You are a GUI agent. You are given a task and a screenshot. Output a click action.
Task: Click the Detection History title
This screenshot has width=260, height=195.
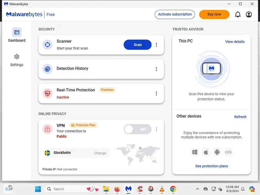pos(72,68)
